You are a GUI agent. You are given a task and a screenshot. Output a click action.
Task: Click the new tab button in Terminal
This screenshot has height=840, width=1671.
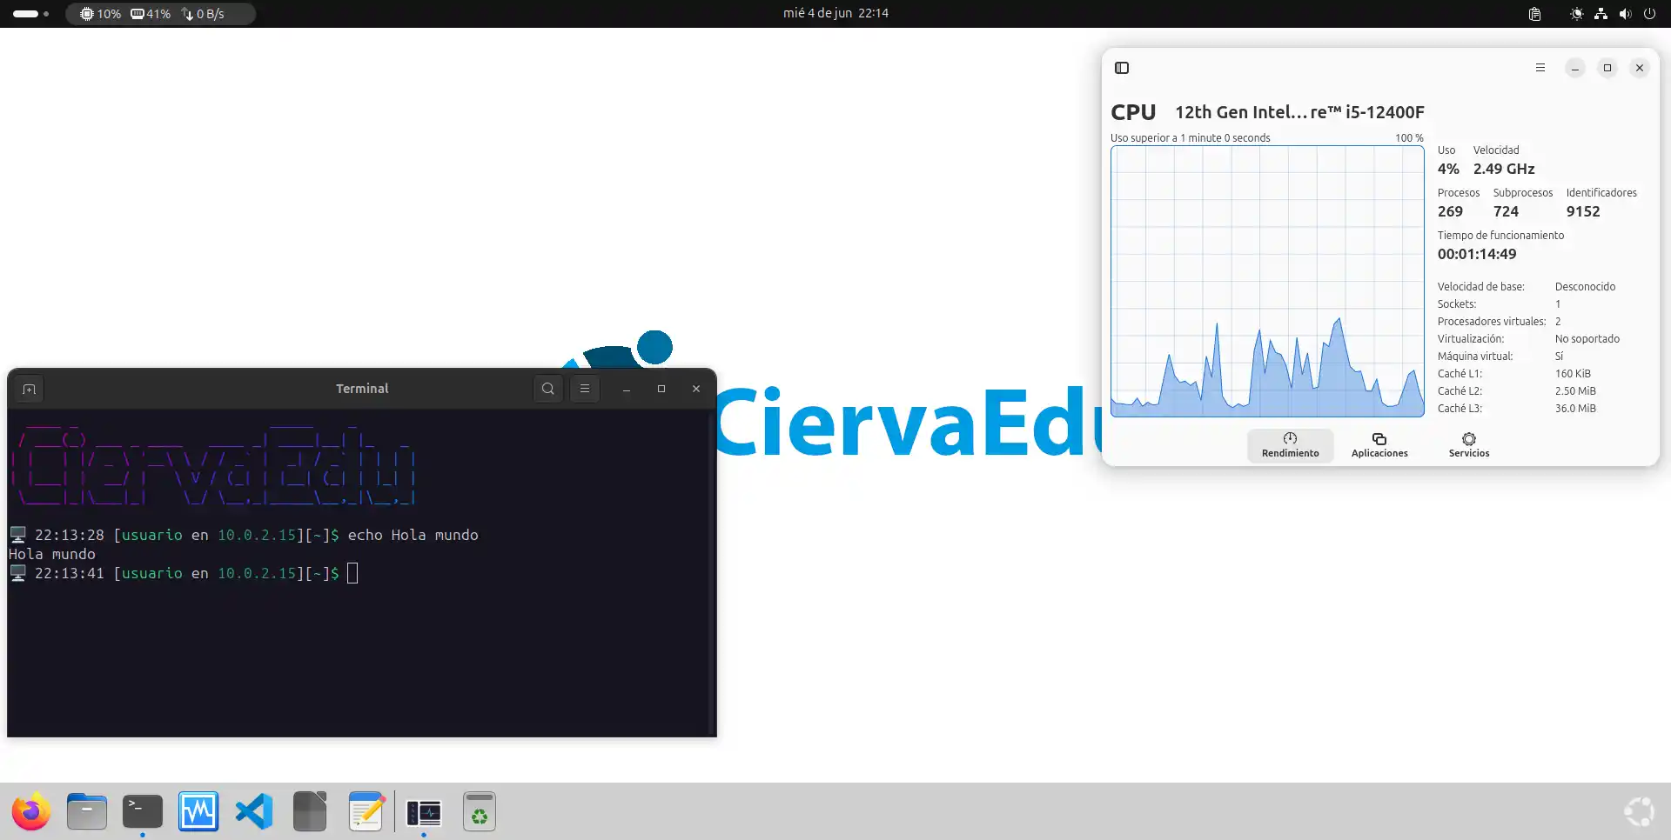pyautogui.click(x=29, y=389)
